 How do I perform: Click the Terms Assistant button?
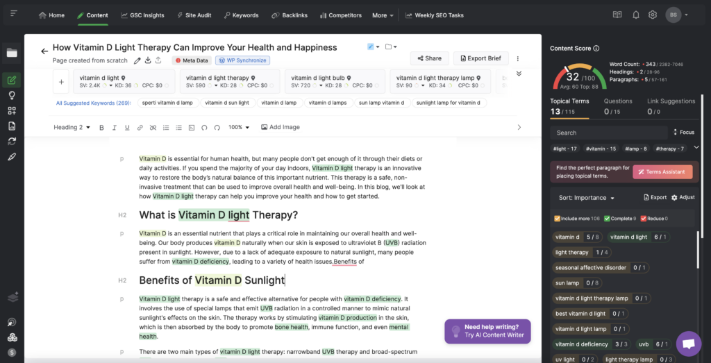click(x=662, y=172)
